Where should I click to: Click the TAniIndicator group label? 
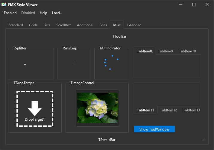click(110, 48)
